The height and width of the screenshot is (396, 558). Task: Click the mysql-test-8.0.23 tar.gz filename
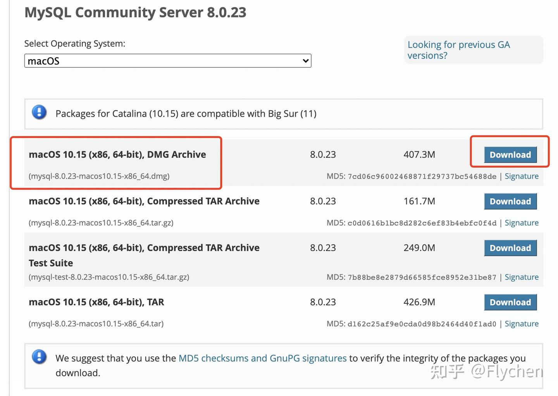(x=109, y=277)
